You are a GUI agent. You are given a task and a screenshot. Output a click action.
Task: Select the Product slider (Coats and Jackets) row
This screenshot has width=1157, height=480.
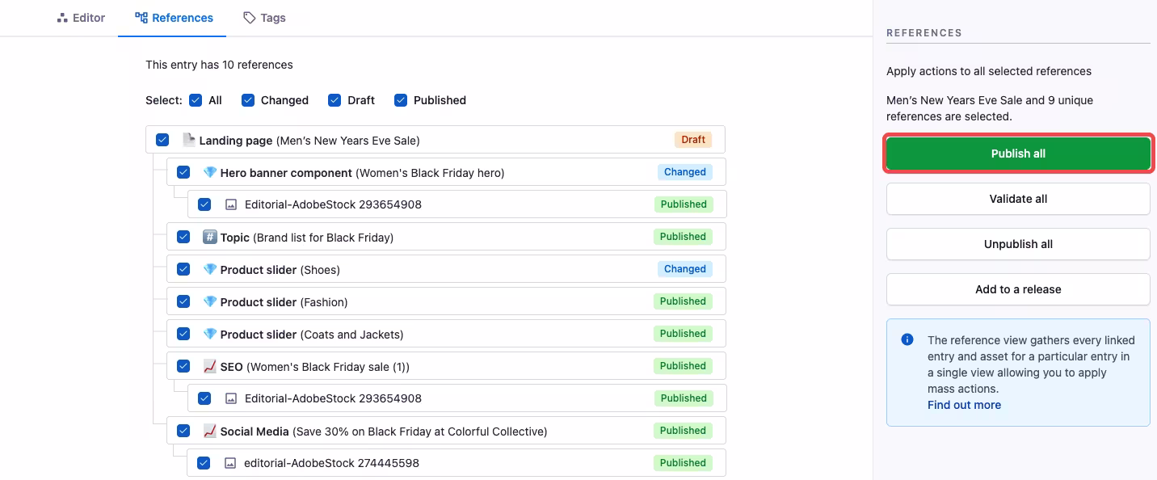click(x=446, y=334)
